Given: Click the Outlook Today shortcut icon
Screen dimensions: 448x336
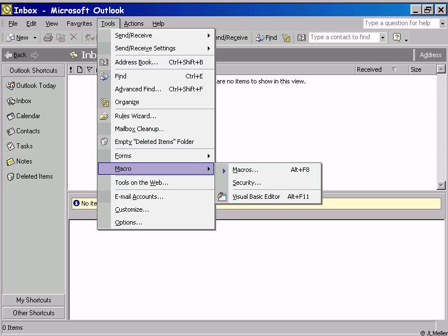Looking at the screenshot, I should [x=11, y=86].
